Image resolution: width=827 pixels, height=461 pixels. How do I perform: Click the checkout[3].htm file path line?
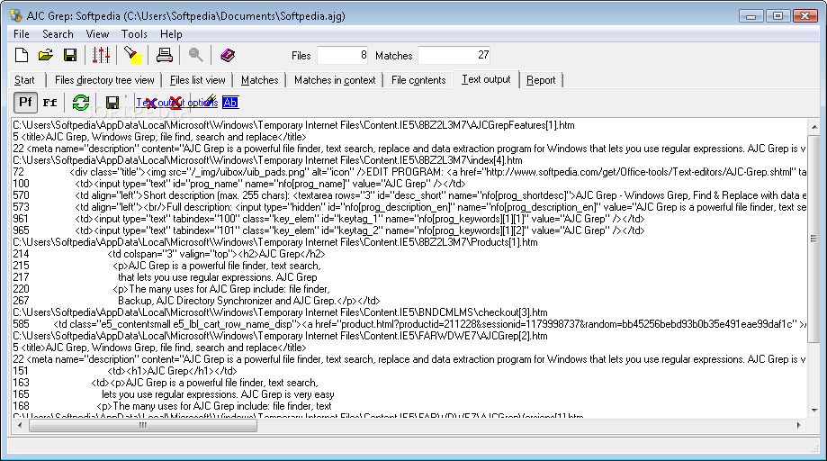pyautogui.click(x=280, y=312)
